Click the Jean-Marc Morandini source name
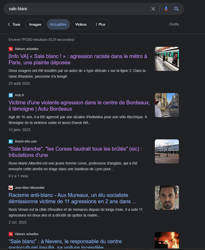This screenshot has height=250, width=205. (30, 188)
